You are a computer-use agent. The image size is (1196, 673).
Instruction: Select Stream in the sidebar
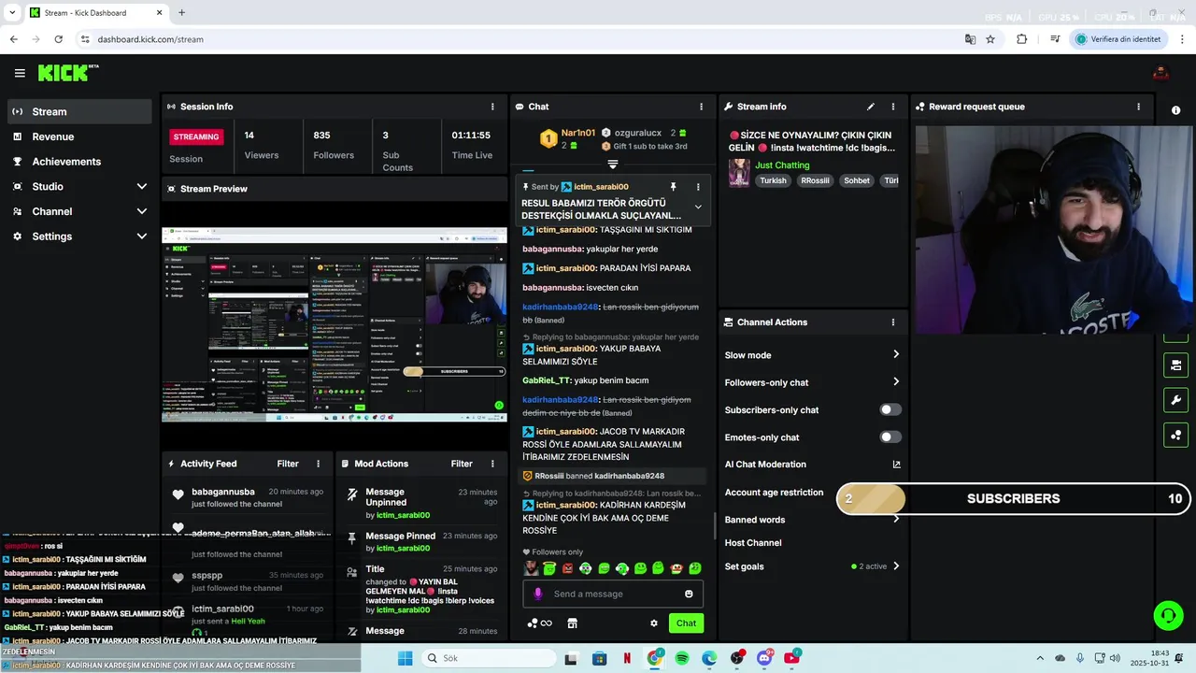[79, 111]
